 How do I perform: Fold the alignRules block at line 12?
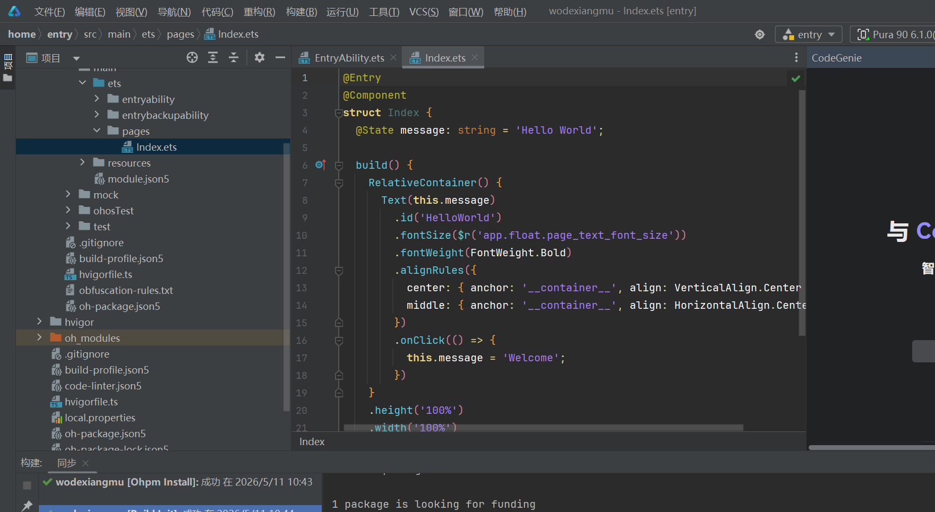pos(339,270)
